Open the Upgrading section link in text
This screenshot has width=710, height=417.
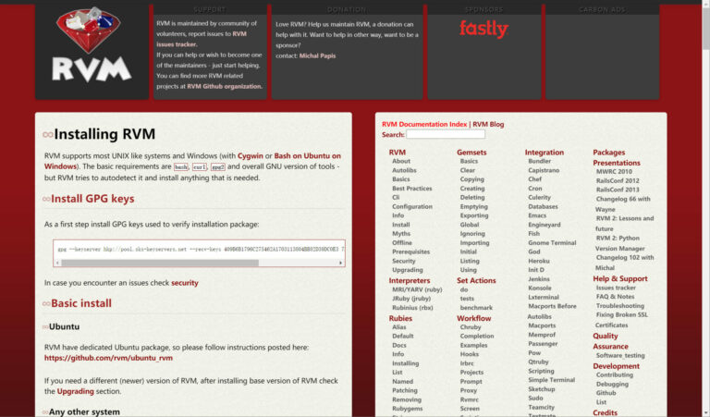click(75, 391)
